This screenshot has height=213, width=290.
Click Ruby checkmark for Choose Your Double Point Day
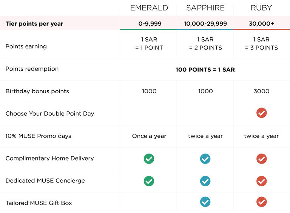pos(261,113)
